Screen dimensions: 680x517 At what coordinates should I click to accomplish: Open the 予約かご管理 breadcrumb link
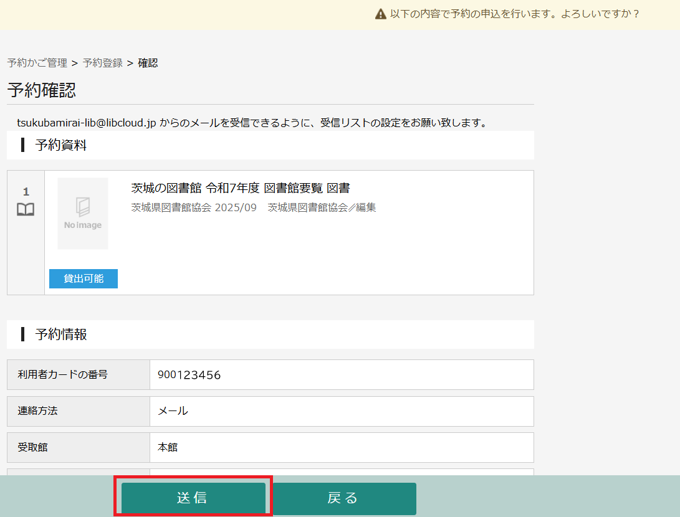coord(37,63)
